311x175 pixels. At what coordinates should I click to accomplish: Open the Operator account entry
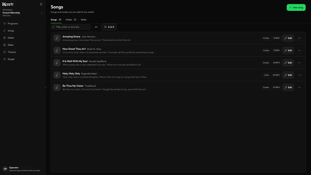click(23, 169)
